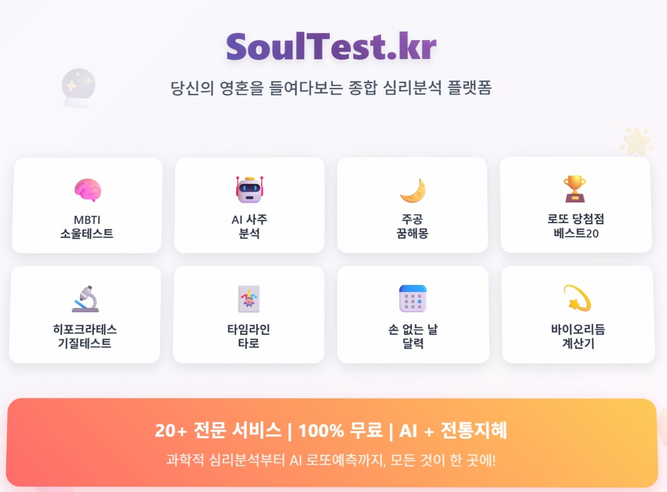This screenshot has height=492, width=667.
Task: Click the microscope 기질테스트 icon
Action: click(x=85, y=299)
